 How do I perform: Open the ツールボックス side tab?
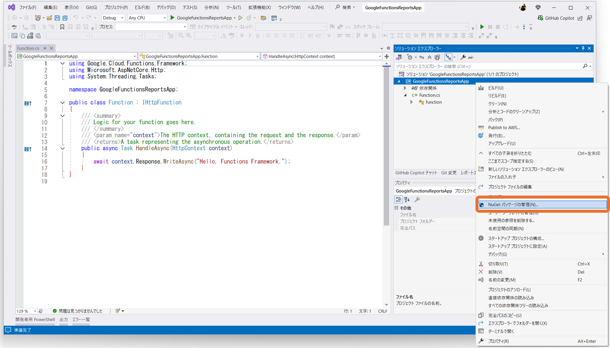tap(10, 56)
